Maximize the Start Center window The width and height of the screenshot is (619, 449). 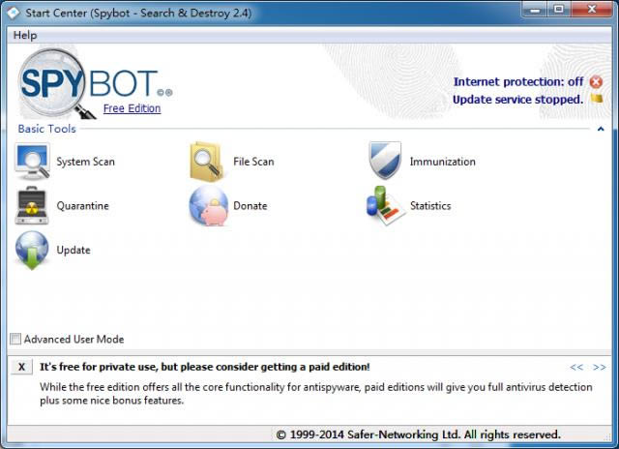click(x=558, y=9)
